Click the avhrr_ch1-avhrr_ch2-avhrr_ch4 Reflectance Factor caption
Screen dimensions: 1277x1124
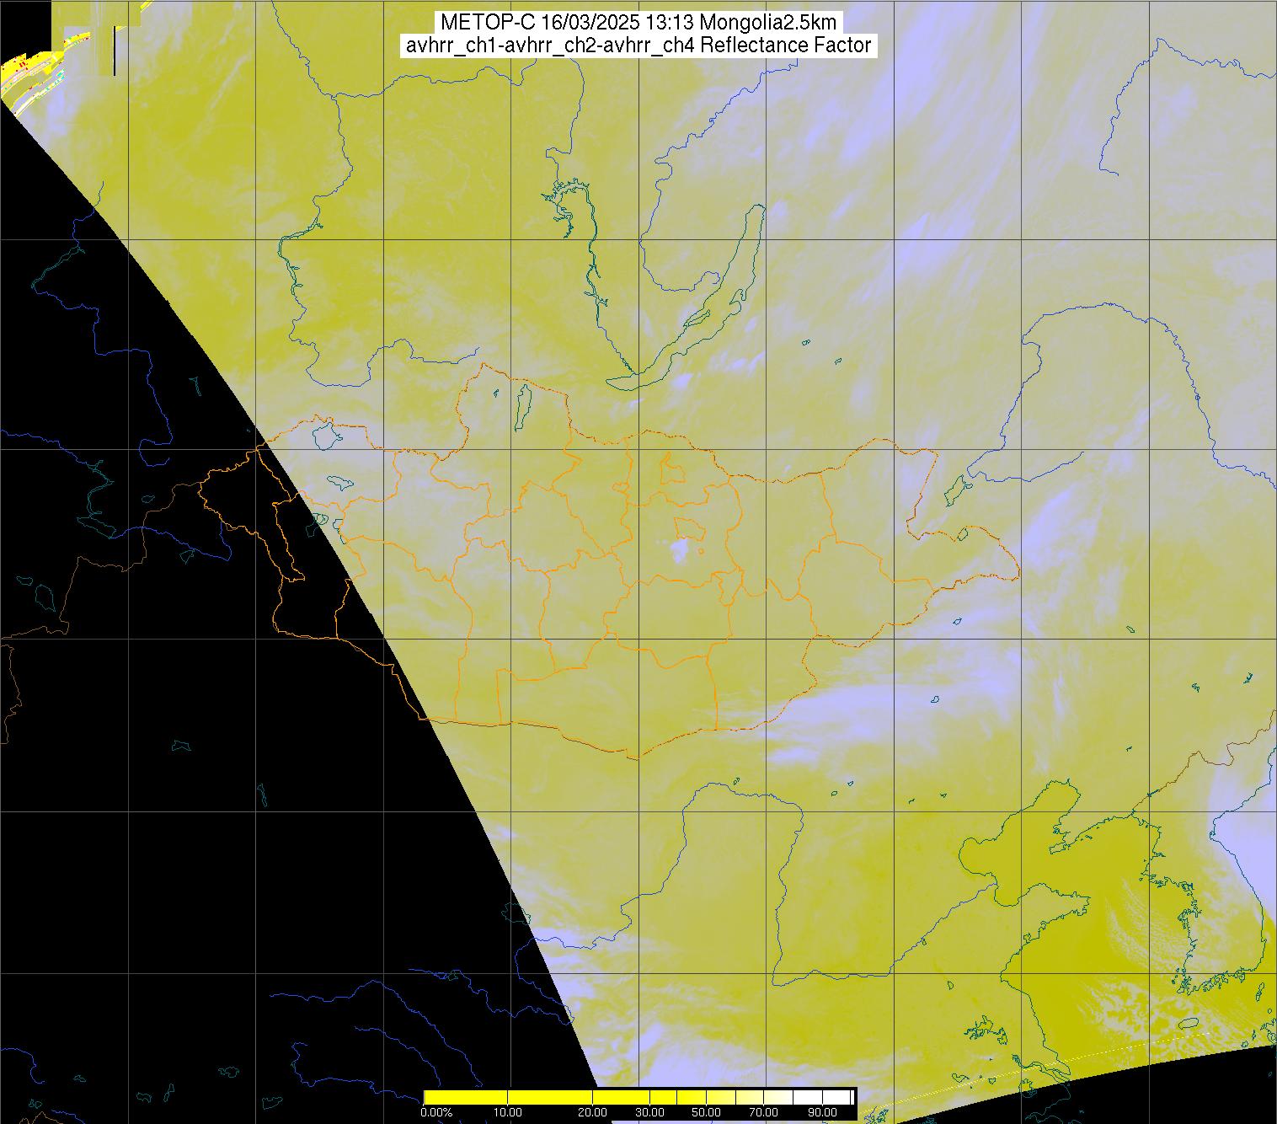638,45
